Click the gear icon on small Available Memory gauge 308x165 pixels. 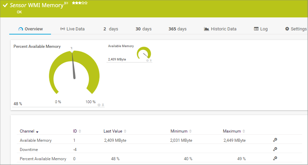coord(147,60)
